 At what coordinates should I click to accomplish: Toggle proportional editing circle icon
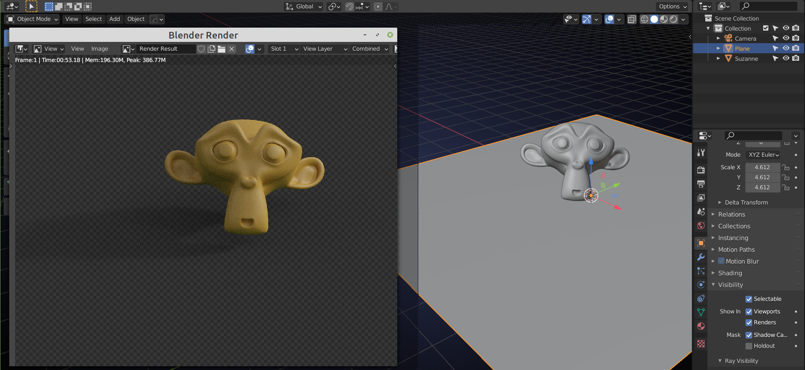[378, 7]
